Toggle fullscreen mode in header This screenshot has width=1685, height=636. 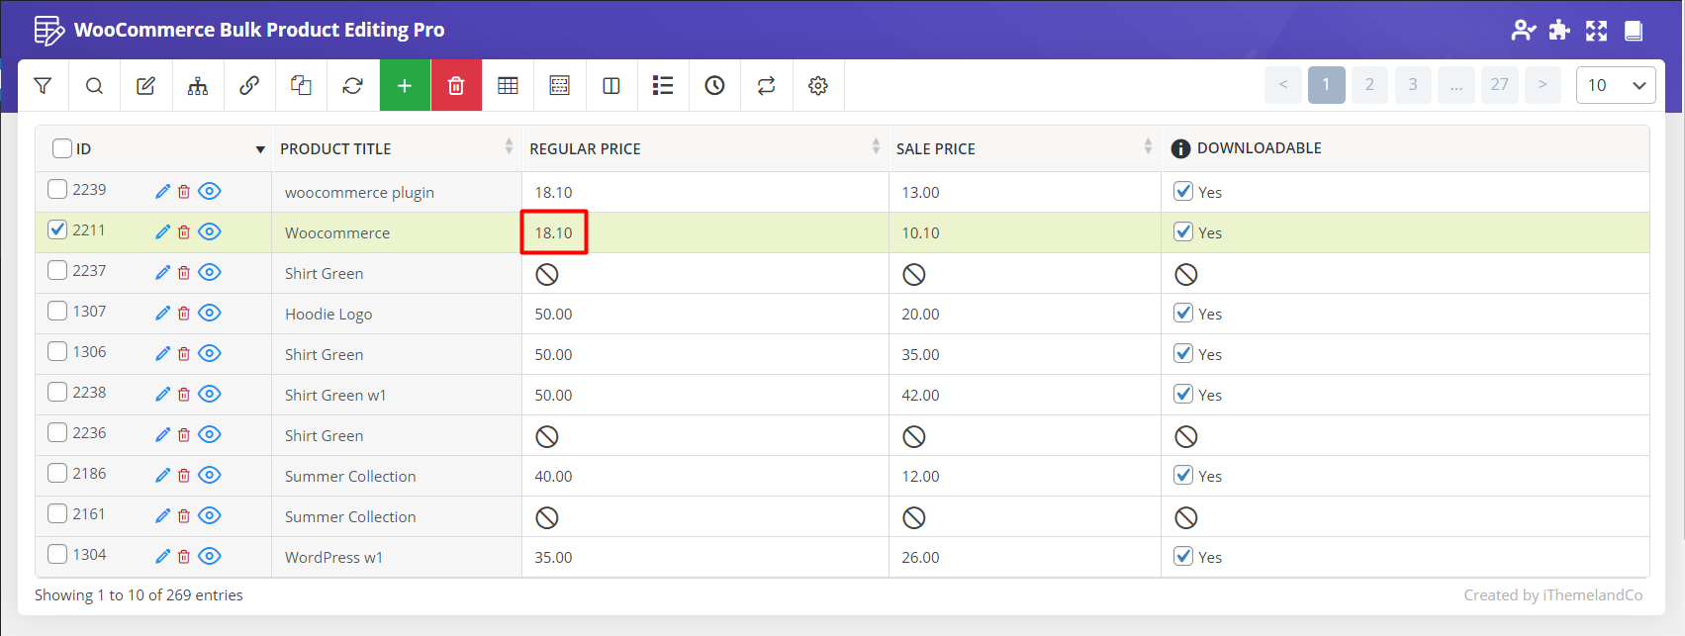click(x=1596, y=31)
